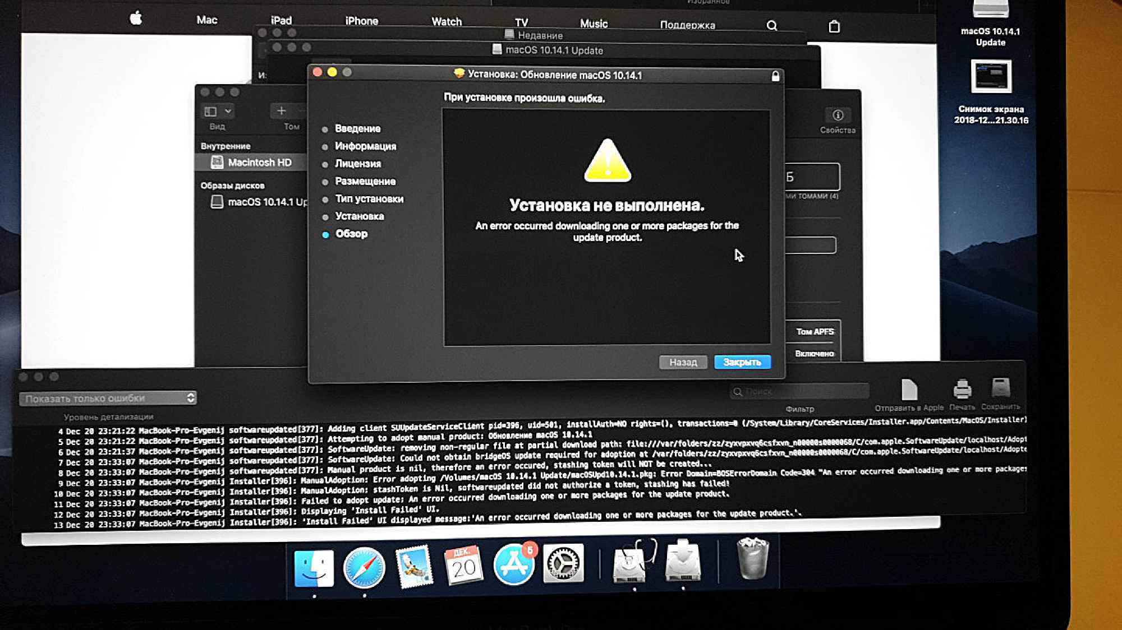The height and width of the screenshot is (630, 1122).
Task: Click the Закрыть button in installer
Action: click(x=742, y=362)
